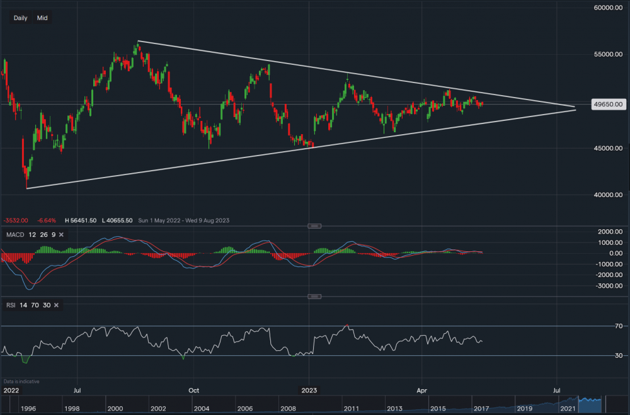Select the upper descending trendline
Viewport: 630px width, 415px height.
click(x=353, y=74)
